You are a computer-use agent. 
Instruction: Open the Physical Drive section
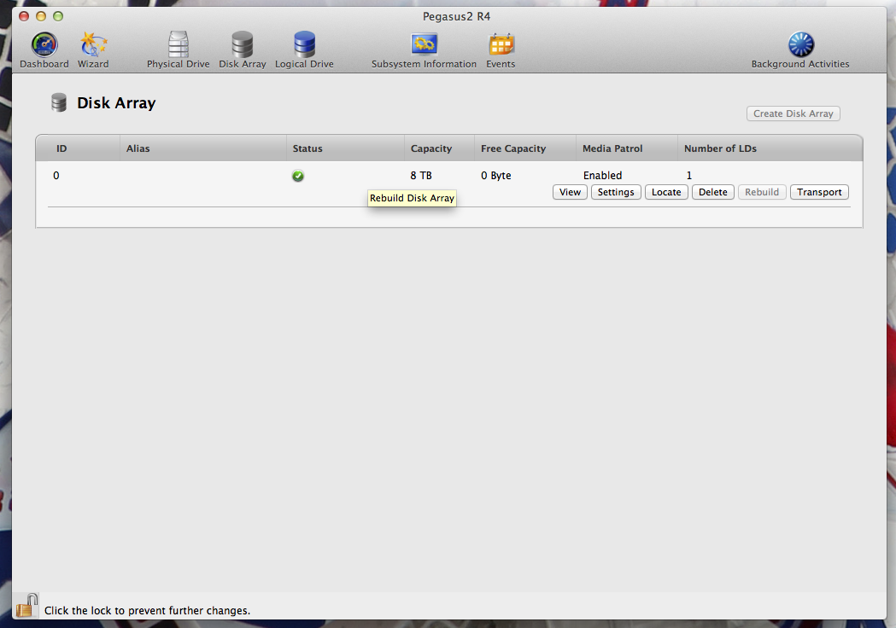click(178, 49)
